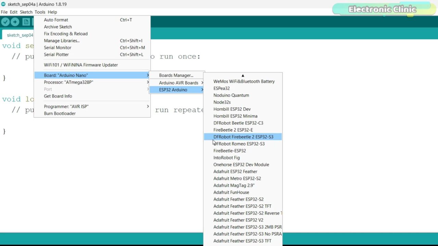Expand the Board: "Arduino Nano" submenu
Screen dimensions: 438x246
pyautogui.click(x=92, y=75)
